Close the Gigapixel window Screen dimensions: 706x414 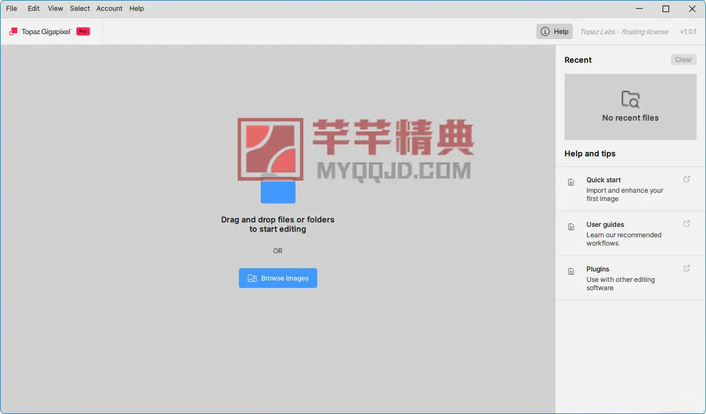pos(692,9)
